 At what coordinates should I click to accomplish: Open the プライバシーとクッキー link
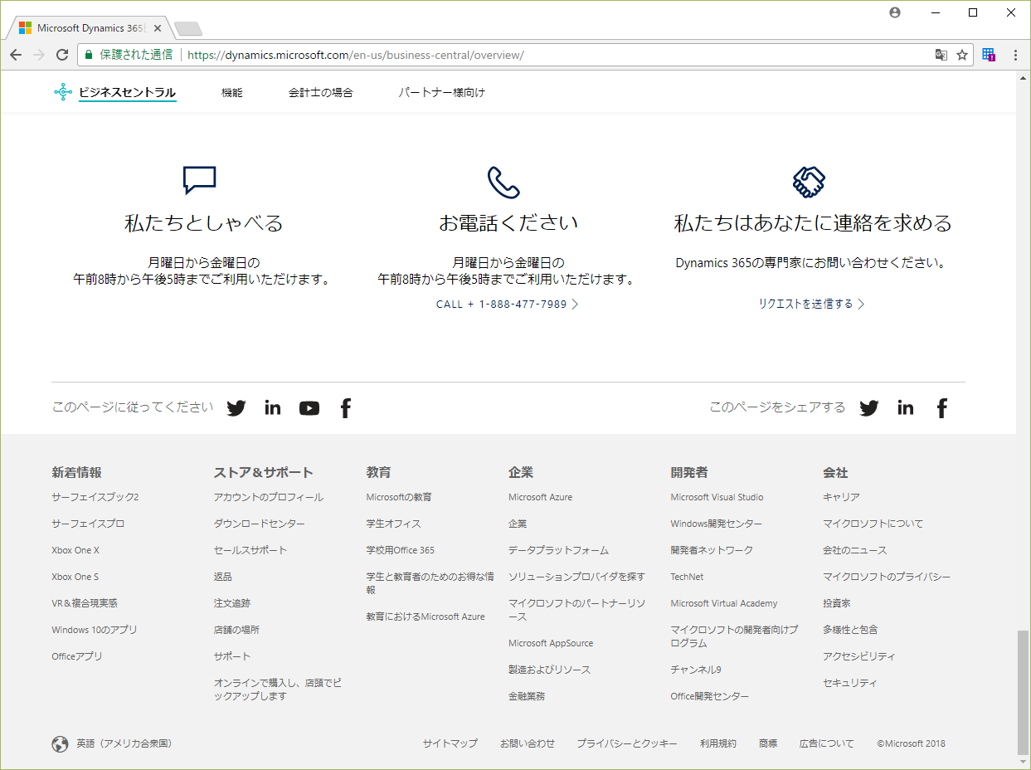coord(627,743)
